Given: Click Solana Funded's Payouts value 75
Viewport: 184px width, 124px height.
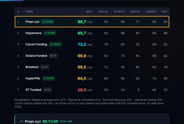Looking at the screenshot, I should [x=123, y=56].
